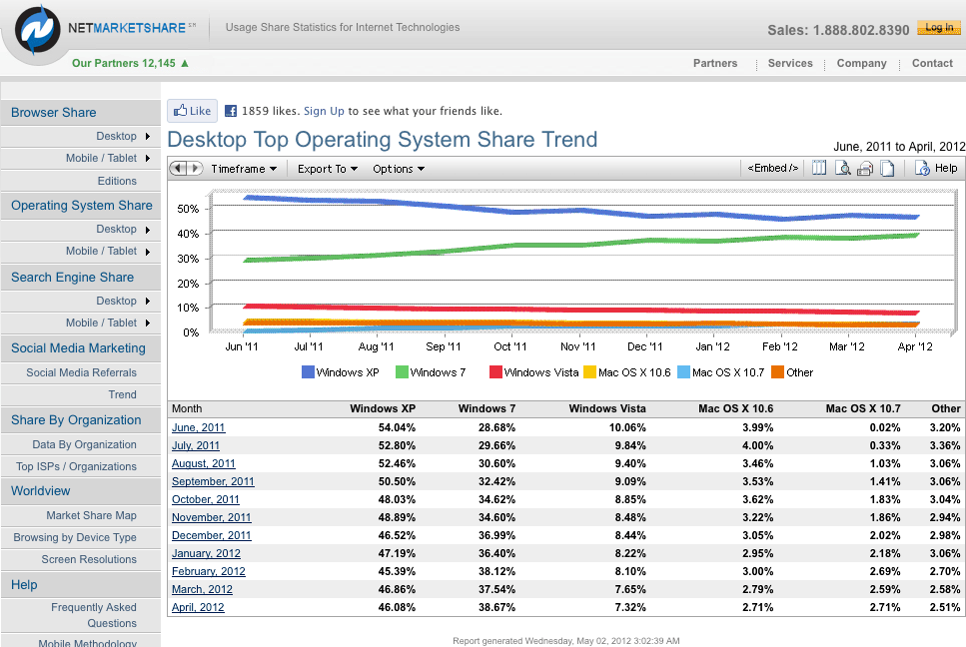Click the copy pages icon in toolbar
The image size is (966, 647).
coord(887,168)
